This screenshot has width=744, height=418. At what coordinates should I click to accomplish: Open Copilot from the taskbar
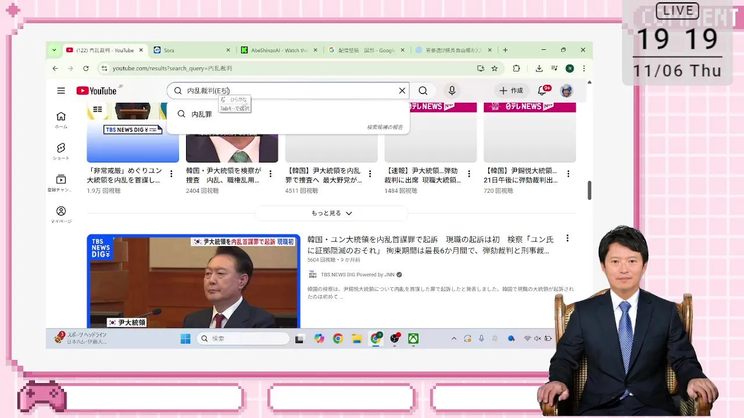[319, 338]
